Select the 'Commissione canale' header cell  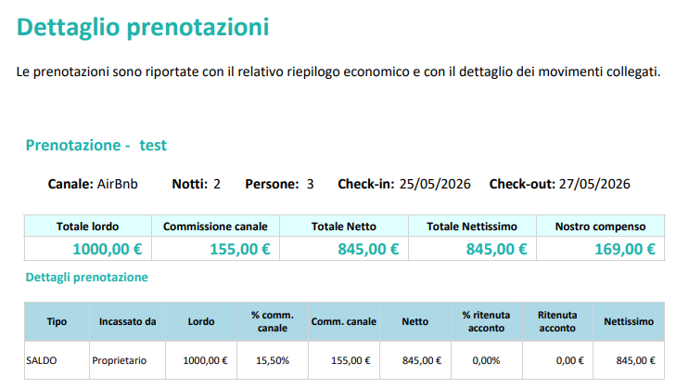(x=215, y=227)
